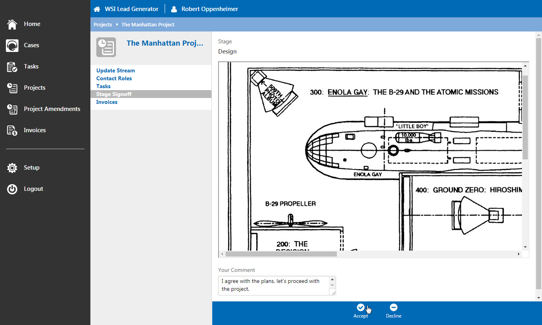Click the page scrollbar up arrow
This screenshot has width=542, height=325.
[538, 35]
